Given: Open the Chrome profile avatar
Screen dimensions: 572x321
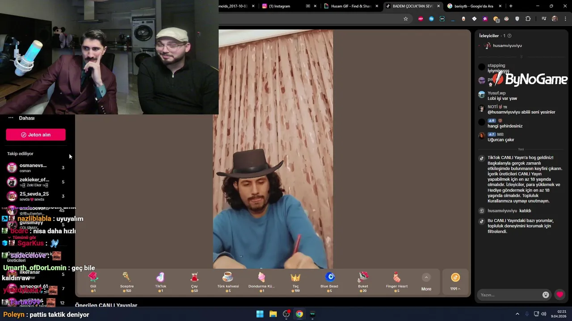Looking at the screenshot, I should (555, 19).
